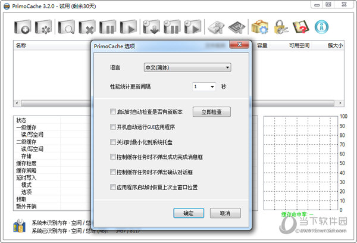Select the 存储 row
357x243 pixels.
52,156
